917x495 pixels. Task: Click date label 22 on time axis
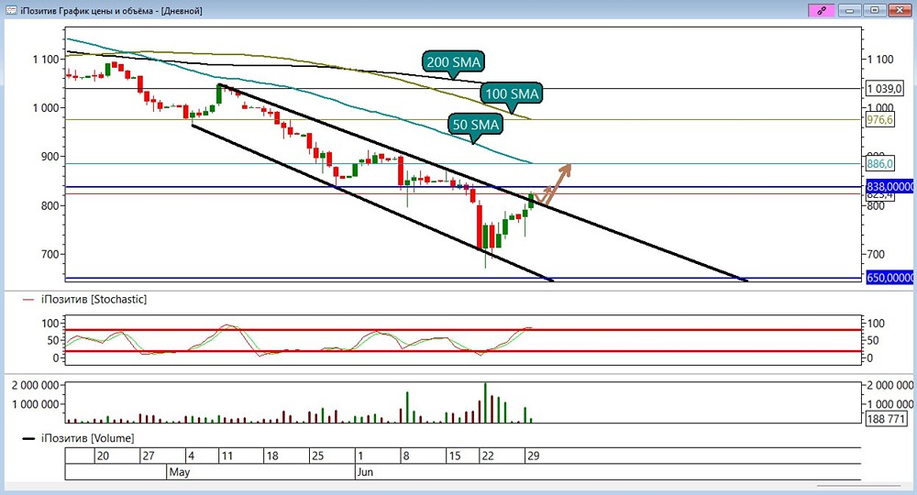tap(487, 456)
